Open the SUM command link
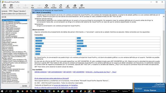This screenshot has height=93, width=166. coord(78,51)
